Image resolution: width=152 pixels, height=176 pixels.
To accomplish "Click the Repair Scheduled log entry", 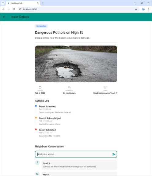I will click(x=47, y=106).
